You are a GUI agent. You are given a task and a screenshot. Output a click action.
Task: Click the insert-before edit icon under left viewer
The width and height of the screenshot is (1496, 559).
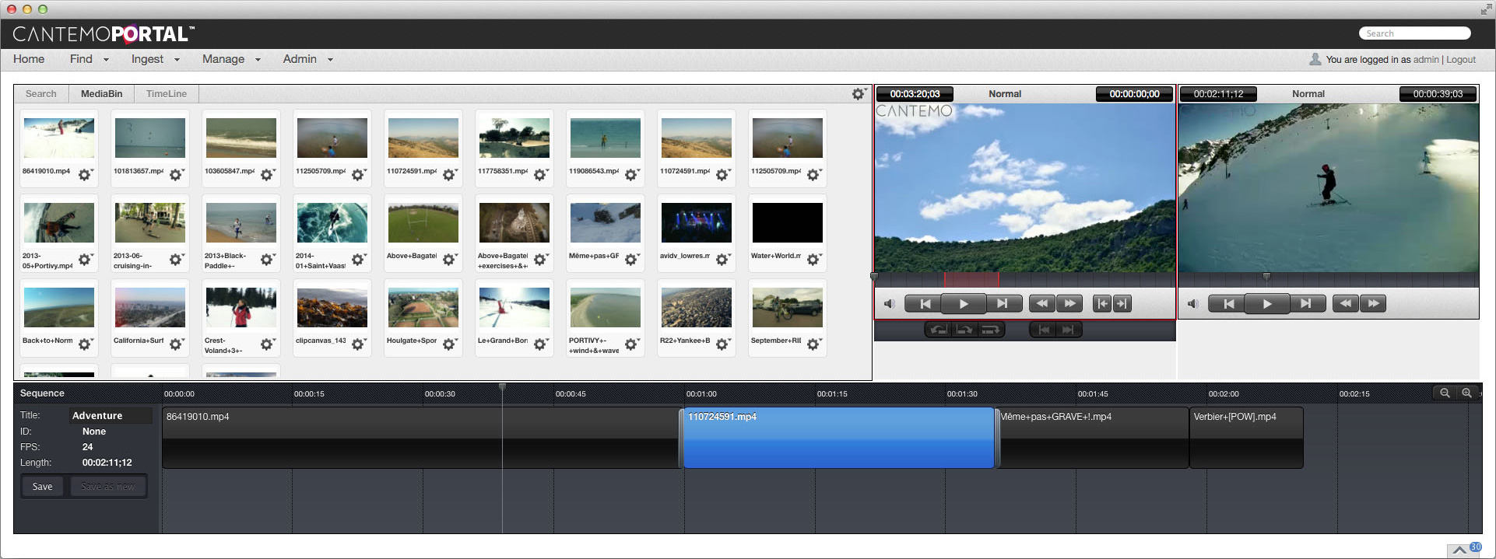(x=939, y=330)
